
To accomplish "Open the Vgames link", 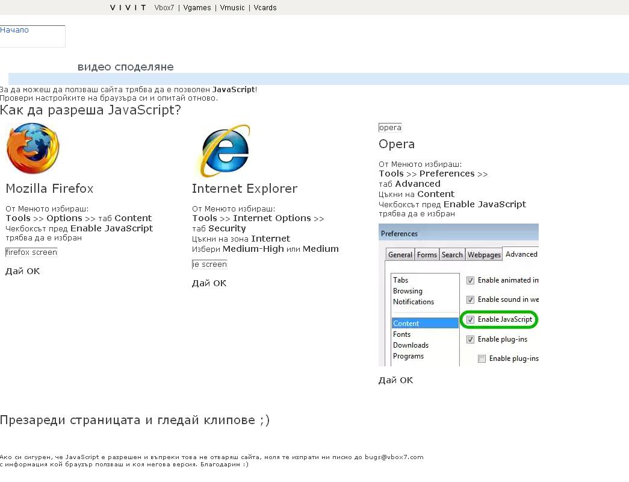I will [197, 8].
